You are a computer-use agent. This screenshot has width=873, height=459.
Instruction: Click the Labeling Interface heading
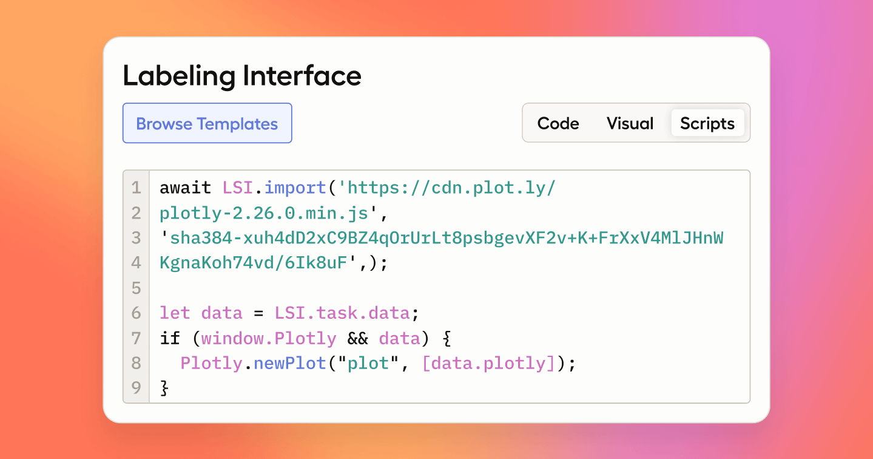point(242,75)
